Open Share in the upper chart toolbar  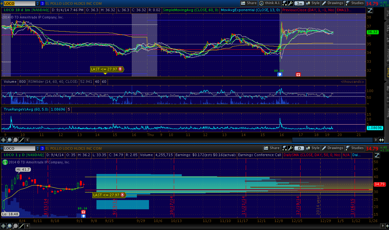pyautogui.click(x=249, y=3)
